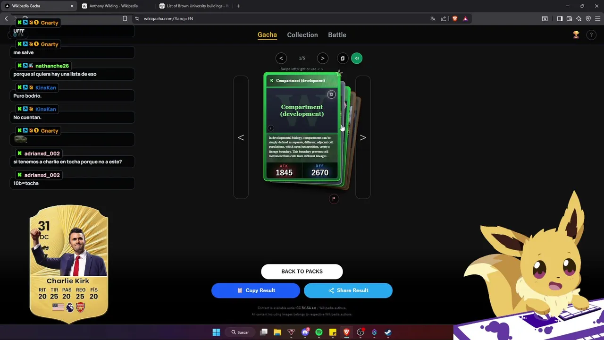Click the translate page icon

tap(433, 18)
